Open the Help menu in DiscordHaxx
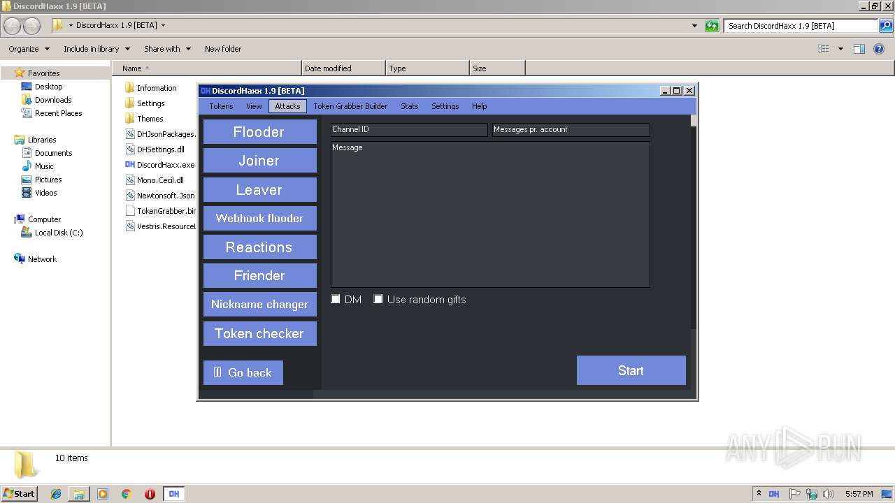Viewport: 895px width, 503px height. click(479, 106)
